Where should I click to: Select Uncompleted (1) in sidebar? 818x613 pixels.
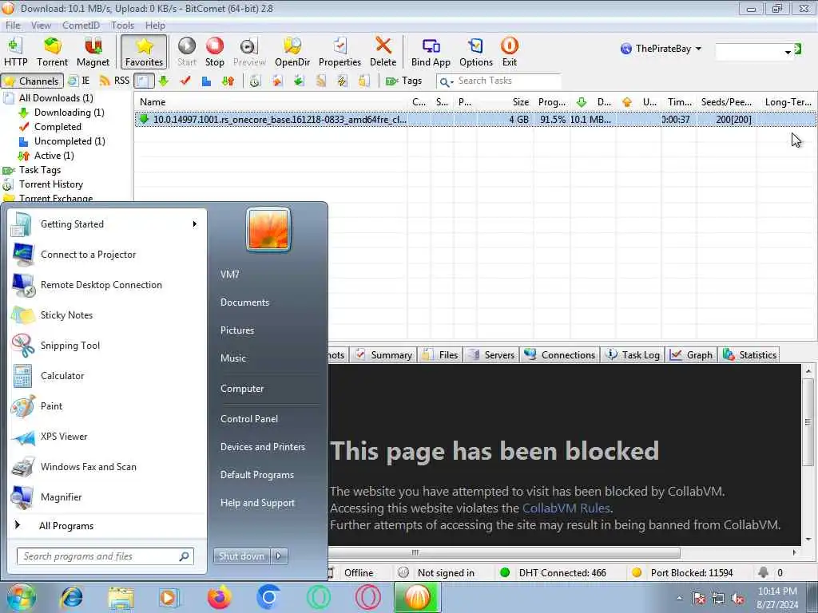point(69,141)
